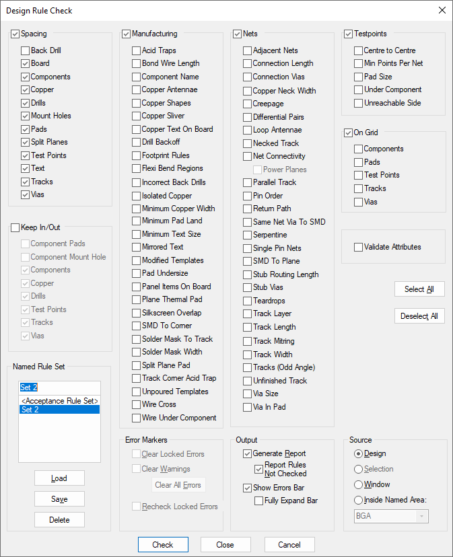Check the Validate Attributes box
The width and height of the screenshot is (453, 557).
pyautogui.click(x=359, y=247)
